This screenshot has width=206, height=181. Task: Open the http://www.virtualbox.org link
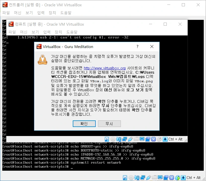click(105, 68)
